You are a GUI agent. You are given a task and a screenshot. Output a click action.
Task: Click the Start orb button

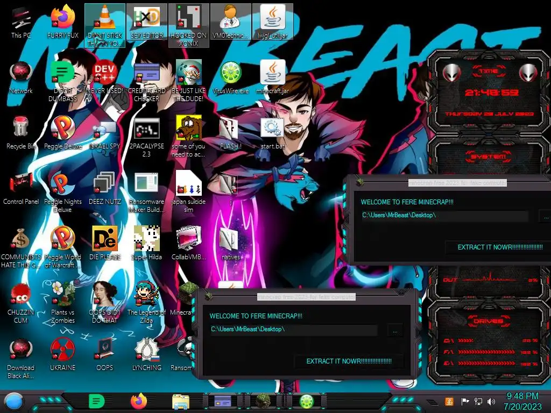[13, 401]
